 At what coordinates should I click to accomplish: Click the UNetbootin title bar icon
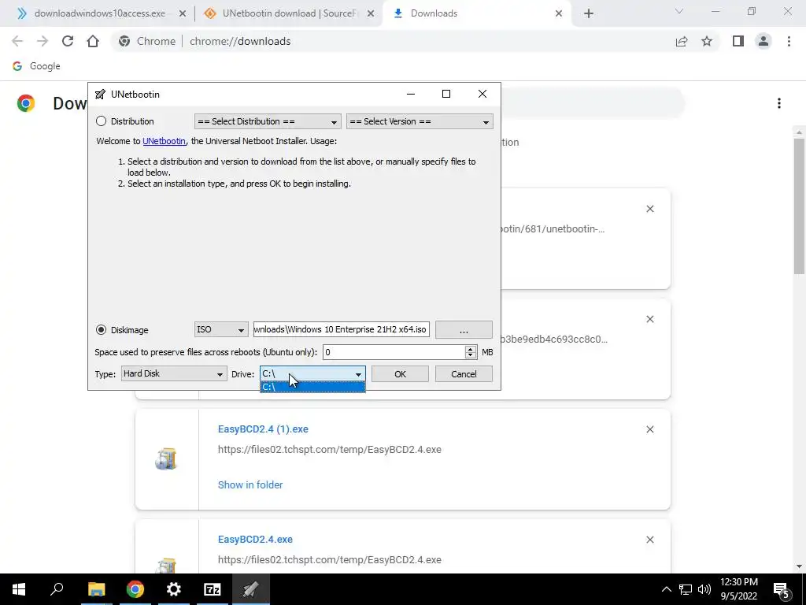(100, 95)
